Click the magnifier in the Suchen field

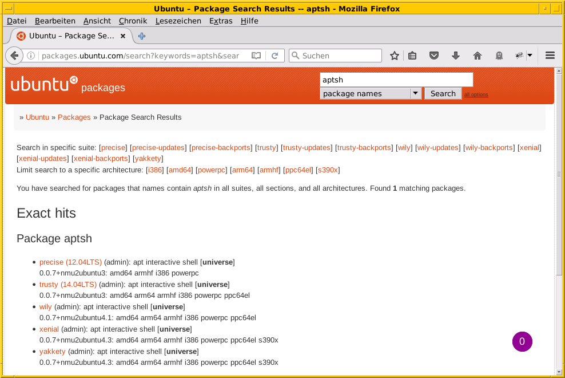[295, 55]
